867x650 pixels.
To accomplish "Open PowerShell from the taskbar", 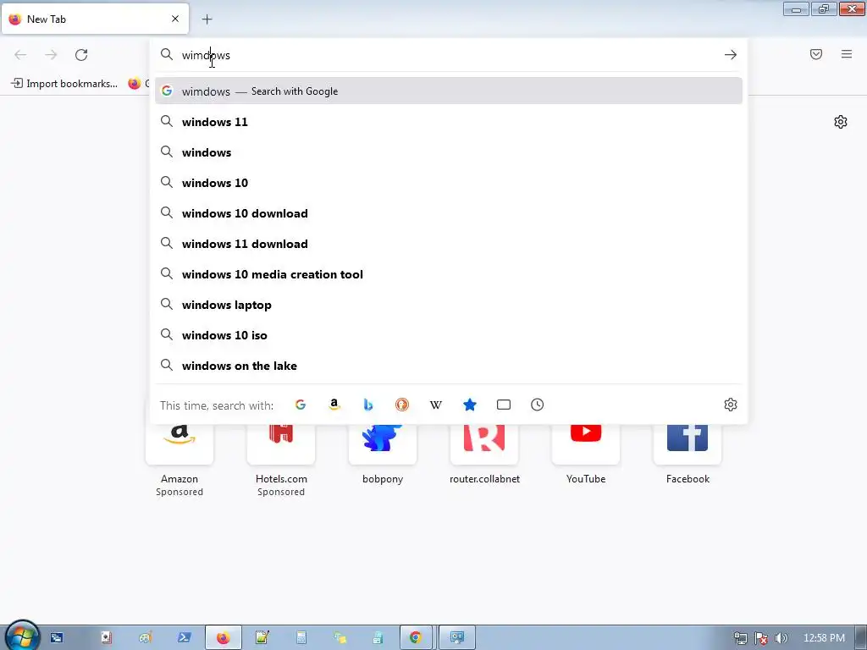I will pos(184,638).
